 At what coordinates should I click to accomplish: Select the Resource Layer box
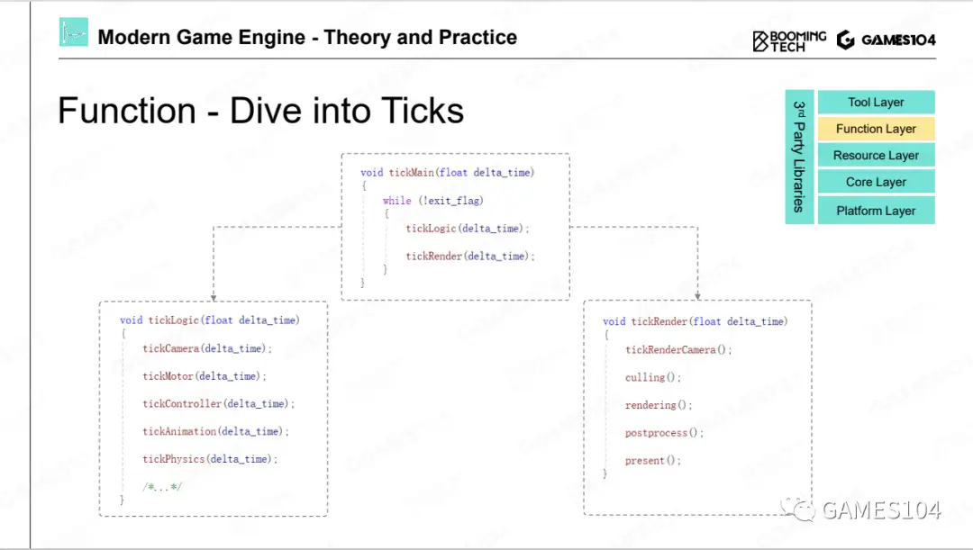[x=876, y=156]
